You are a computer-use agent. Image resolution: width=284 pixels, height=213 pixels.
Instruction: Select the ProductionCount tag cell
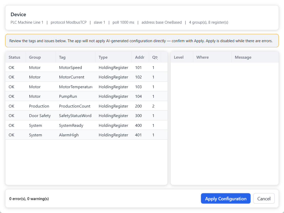pos(75,106)
